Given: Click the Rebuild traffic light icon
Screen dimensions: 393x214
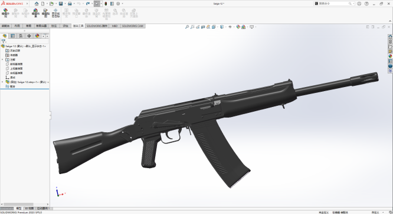Looking at the screenshot, I should click(106, 4).
